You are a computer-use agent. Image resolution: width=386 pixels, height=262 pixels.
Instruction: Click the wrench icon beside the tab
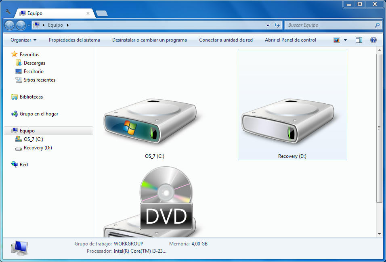[8, 12]
